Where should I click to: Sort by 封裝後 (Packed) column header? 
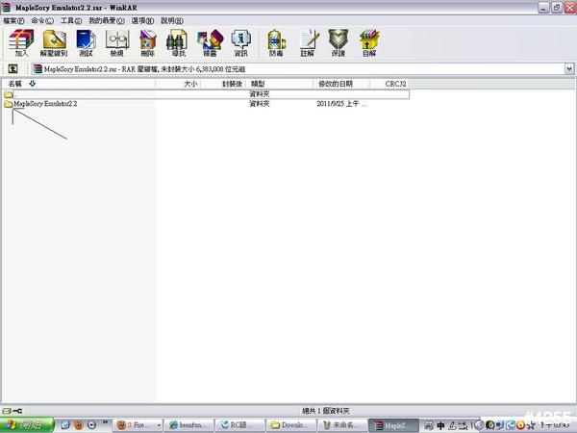pyautogui.click(x=223, y=84)
